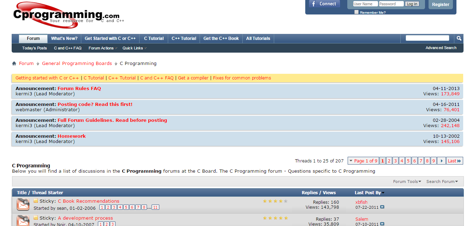This screenshot has width=472, height=226.
Task: Click the Log in button
Action: coord(412,4)
